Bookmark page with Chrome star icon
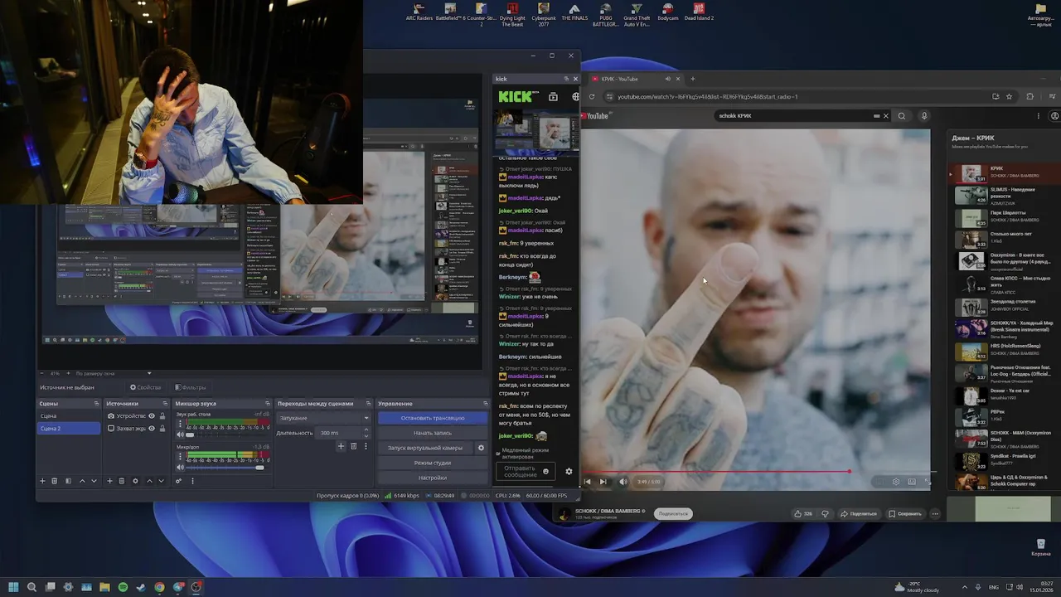This screenshot has height=597, width=1061. 1009,96
